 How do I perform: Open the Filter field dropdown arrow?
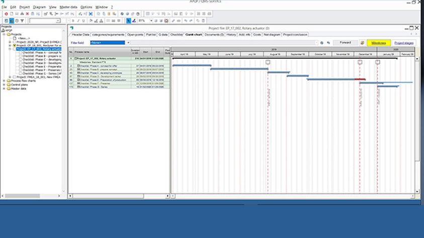128,43
